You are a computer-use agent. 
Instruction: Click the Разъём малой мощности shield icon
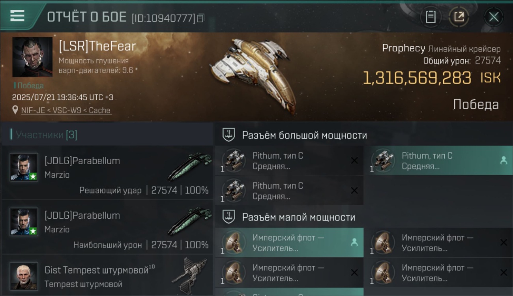(x=229, y=217)
